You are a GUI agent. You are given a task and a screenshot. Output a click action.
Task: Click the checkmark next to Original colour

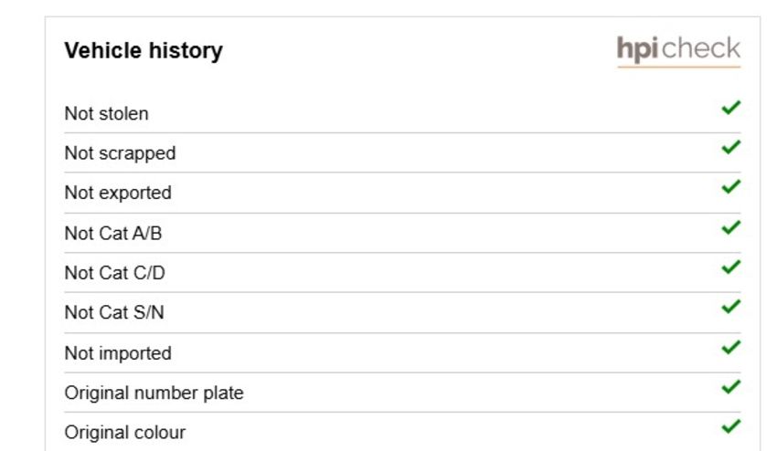[731, 426]
